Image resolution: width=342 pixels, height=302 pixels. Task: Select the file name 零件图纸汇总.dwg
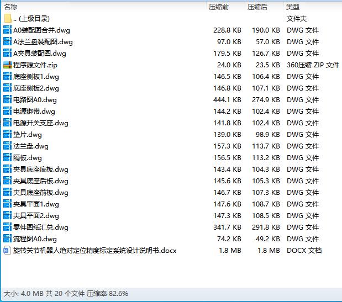[41, 227]
